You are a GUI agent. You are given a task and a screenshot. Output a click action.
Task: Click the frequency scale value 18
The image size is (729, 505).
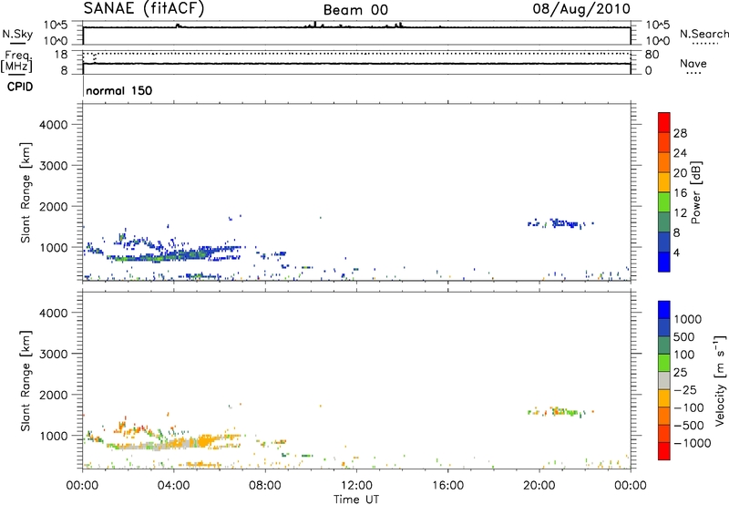point(61,55)
